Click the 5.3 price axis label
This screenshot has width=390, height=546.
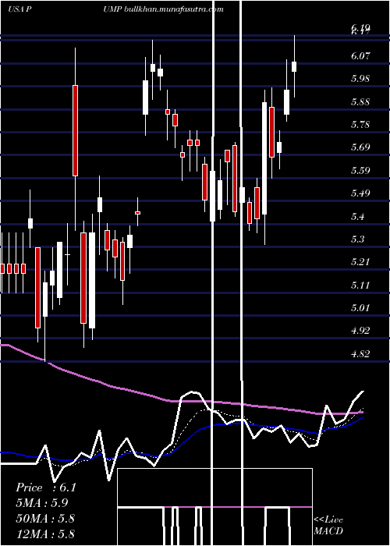pos(358,239)
